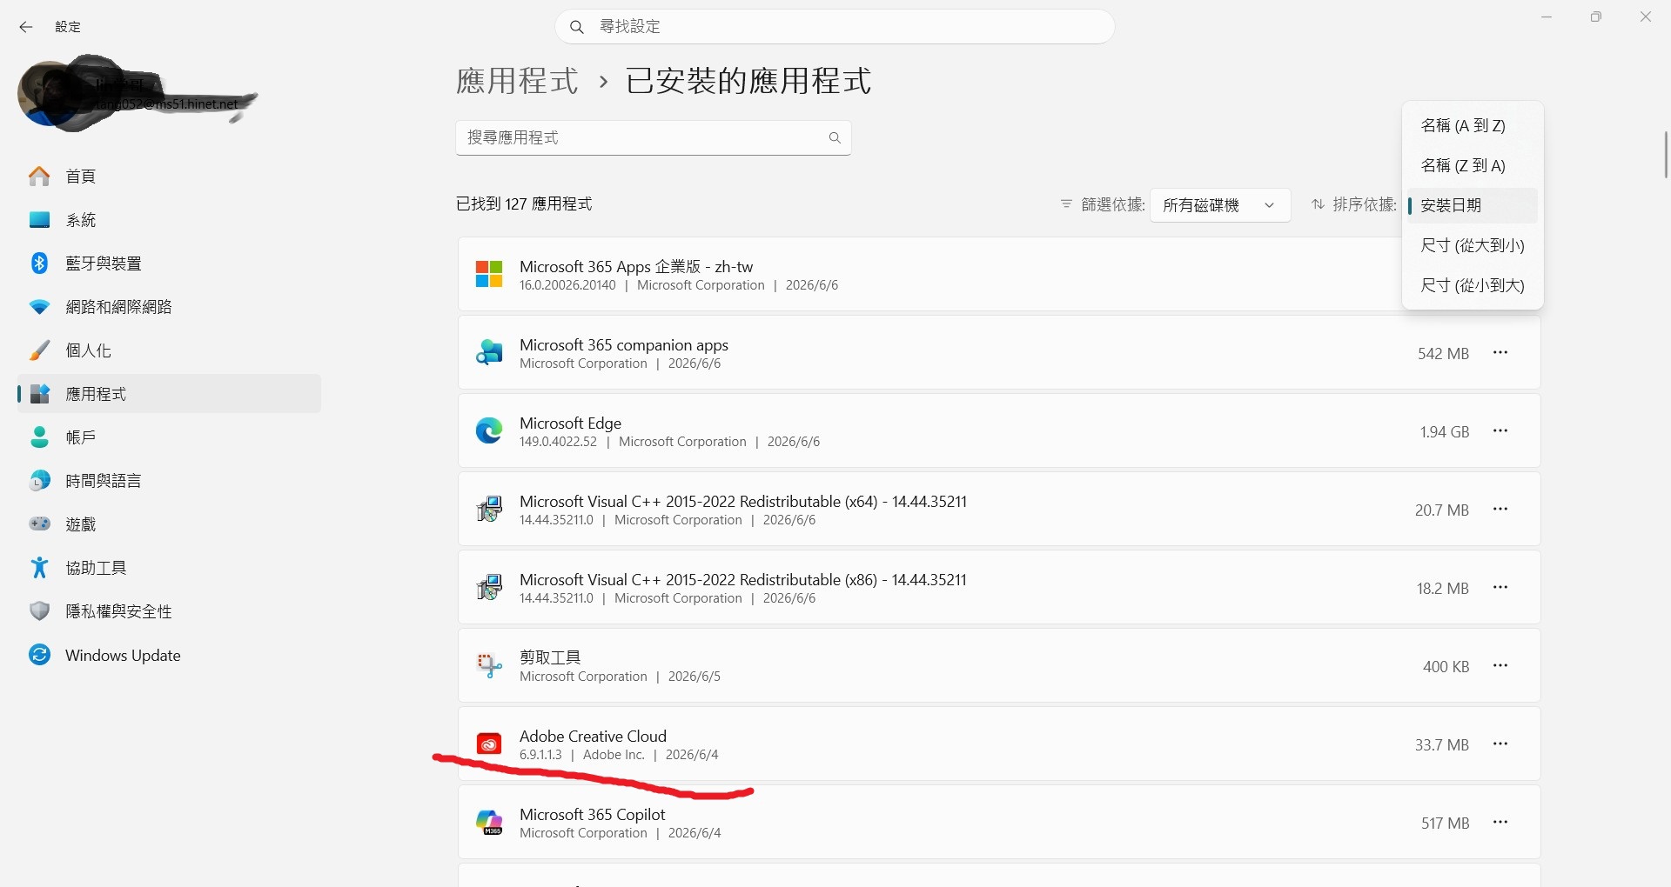Click the 剪取工具 scissors icon
Image resolution: width=1671 pixels, height=887 pixels.
click(x=489, y=666)
